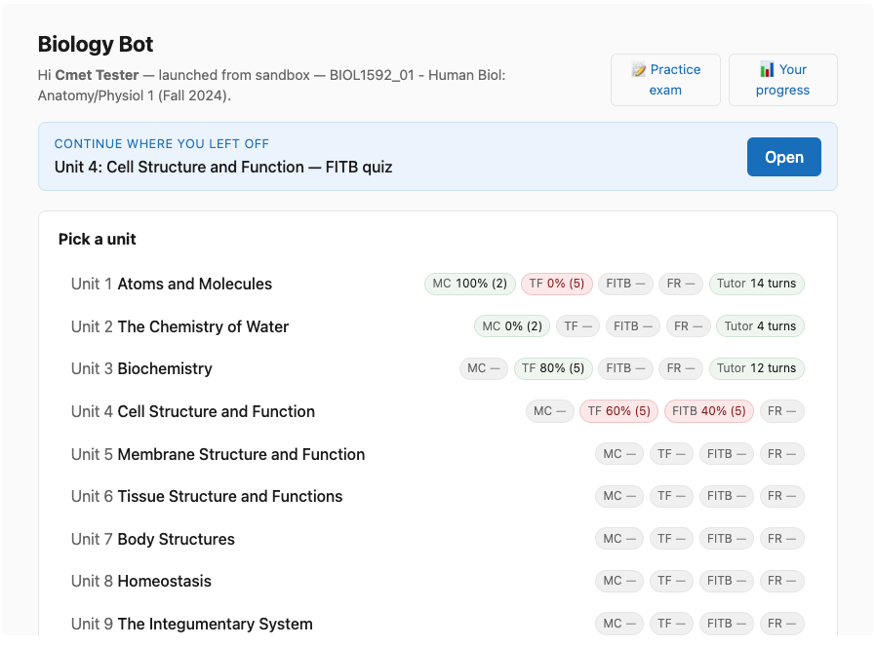876x647 pixels.
Task: Open Unit 2 Tutor 4 turns badge
Action: [760, 326]
